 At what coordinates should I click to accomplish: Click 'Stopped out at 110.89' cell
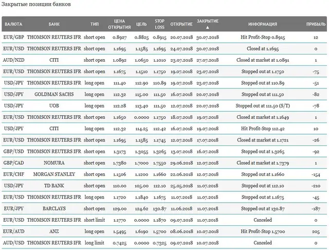263,83
